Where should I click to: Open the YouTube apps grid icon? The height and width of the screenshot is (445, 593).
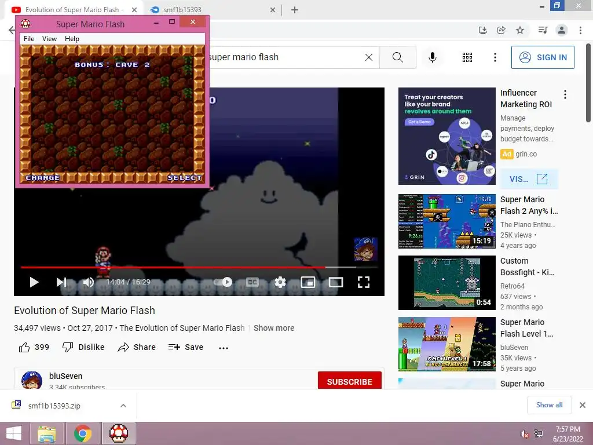467,57
